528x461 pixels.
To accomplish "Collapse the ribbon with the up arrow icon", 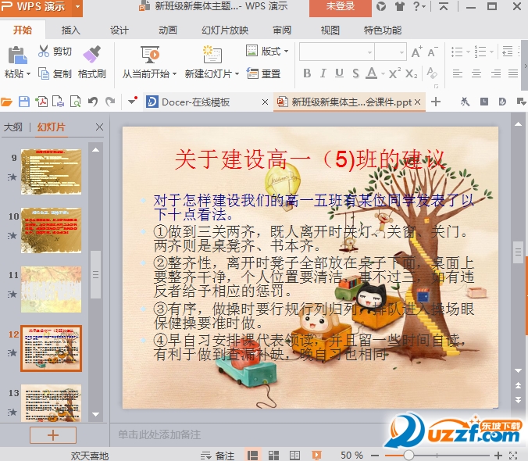I will [x=444, y=6].
